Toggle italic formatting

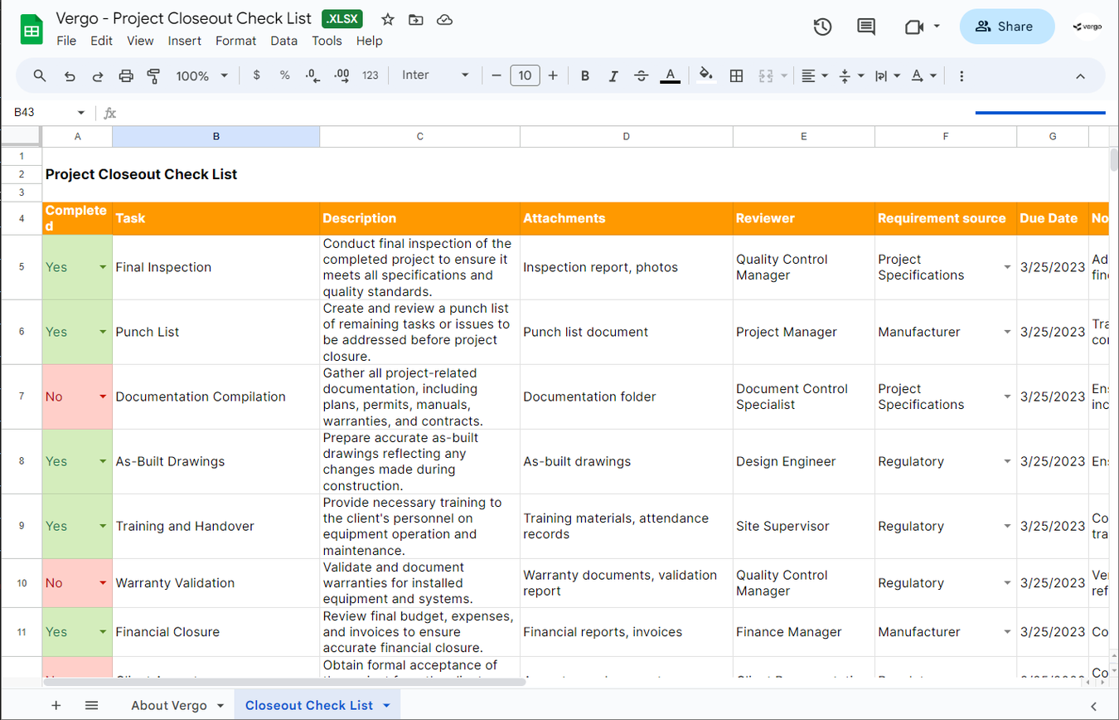tap(613, 75)
